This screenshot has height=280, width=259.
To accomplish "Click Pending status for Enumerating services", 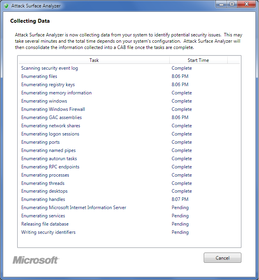I will (x=180, y=216).
